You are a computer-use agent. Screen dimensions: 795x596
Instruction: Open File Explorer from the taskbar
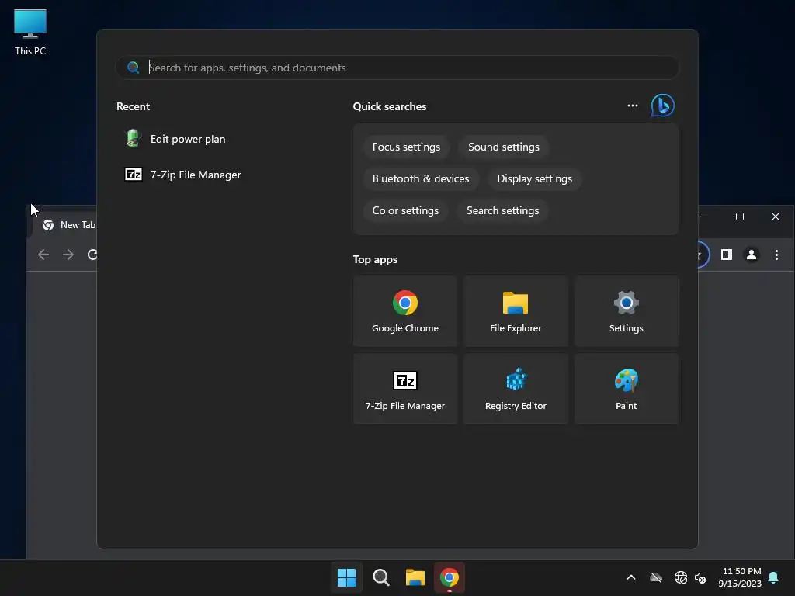tap(415, 577)
